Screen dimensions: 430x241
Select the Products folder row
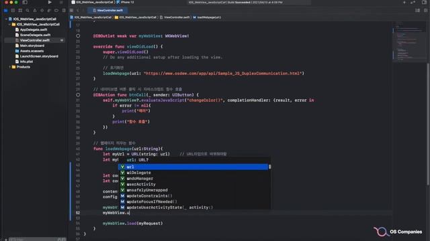click(x=23, y=67)
